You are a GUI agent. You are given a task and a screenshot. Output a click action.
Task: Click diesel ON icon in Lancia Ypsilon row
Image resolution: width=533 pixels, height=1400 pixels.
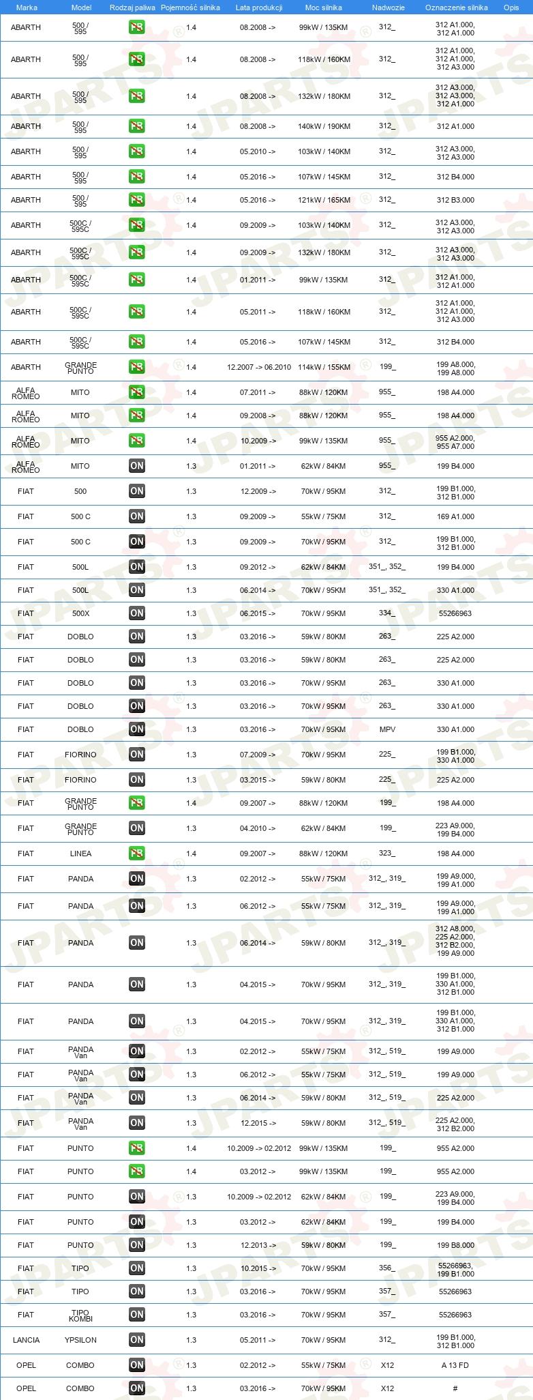point(136,1340)
